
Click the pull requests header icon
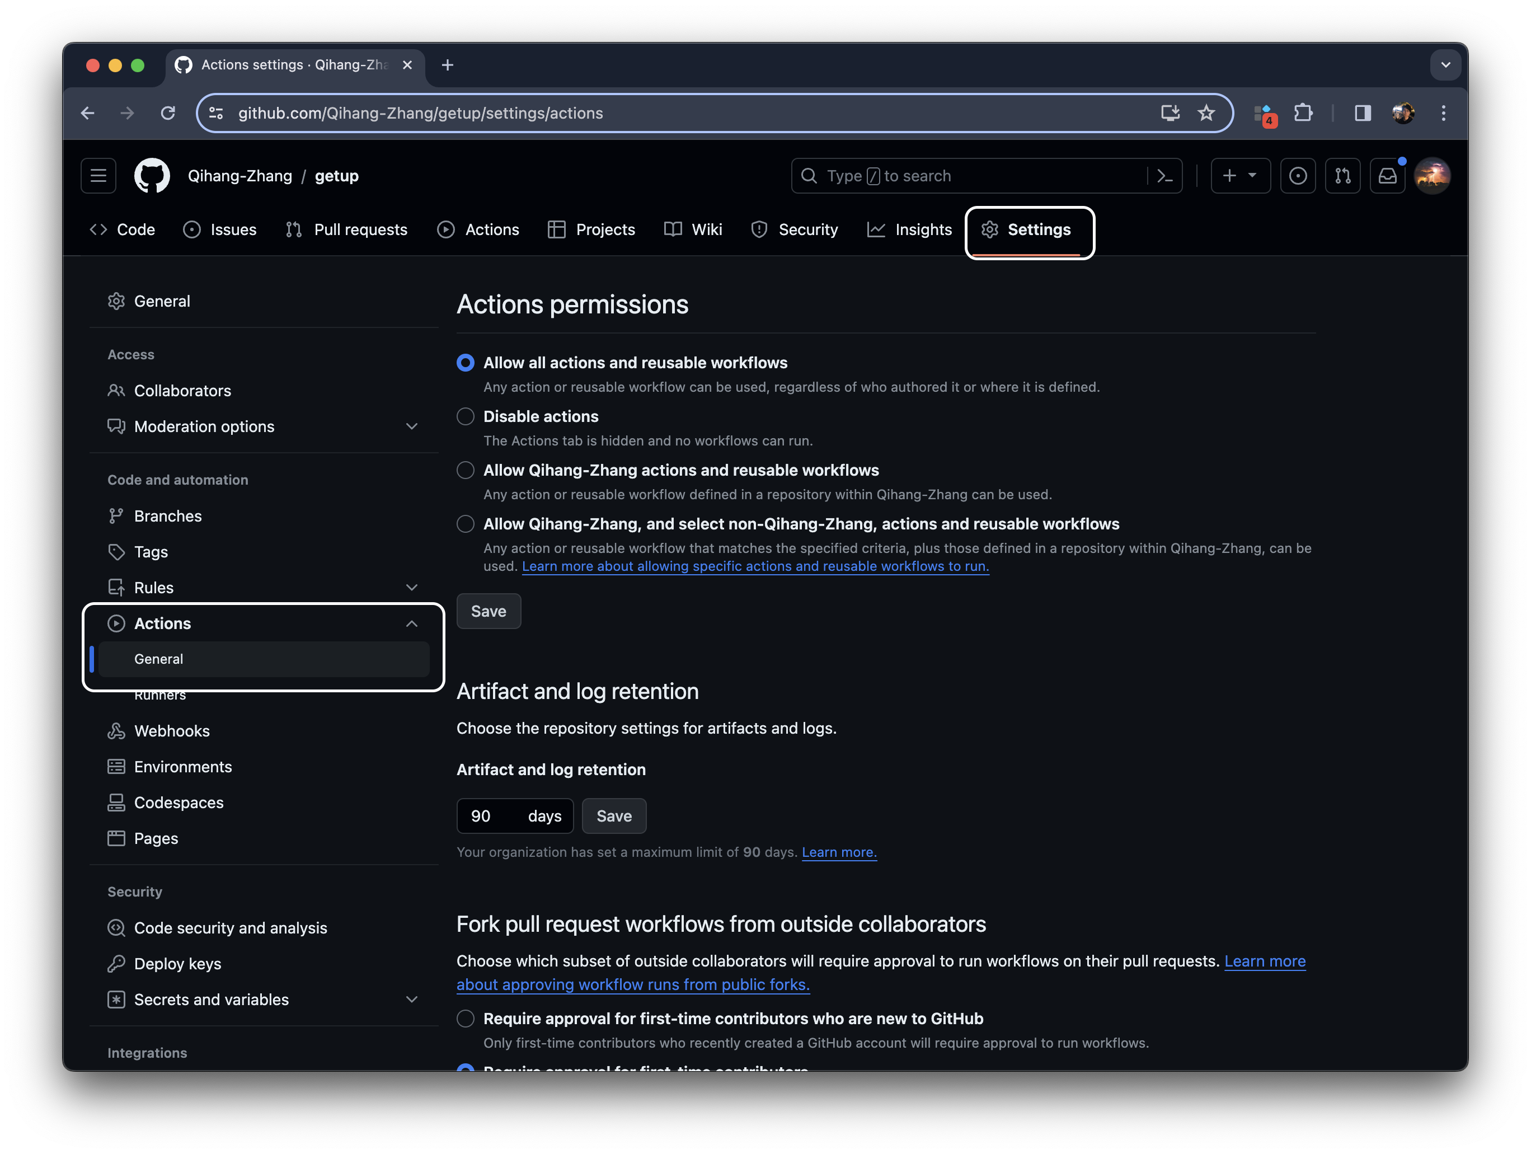[x=1342, y=176]
